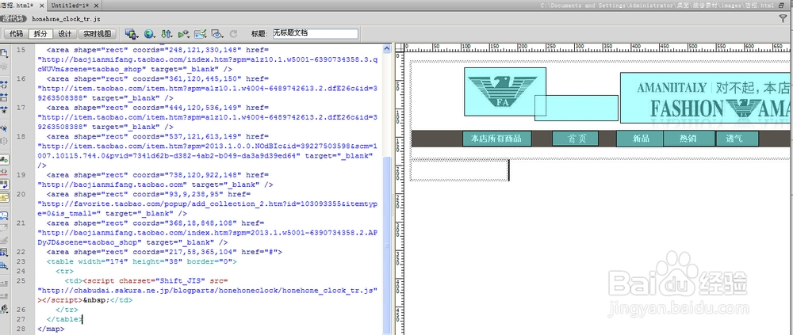793x335 pixels.
Task: Click the 源代码 source code button
Action: (x=13, y=19)
